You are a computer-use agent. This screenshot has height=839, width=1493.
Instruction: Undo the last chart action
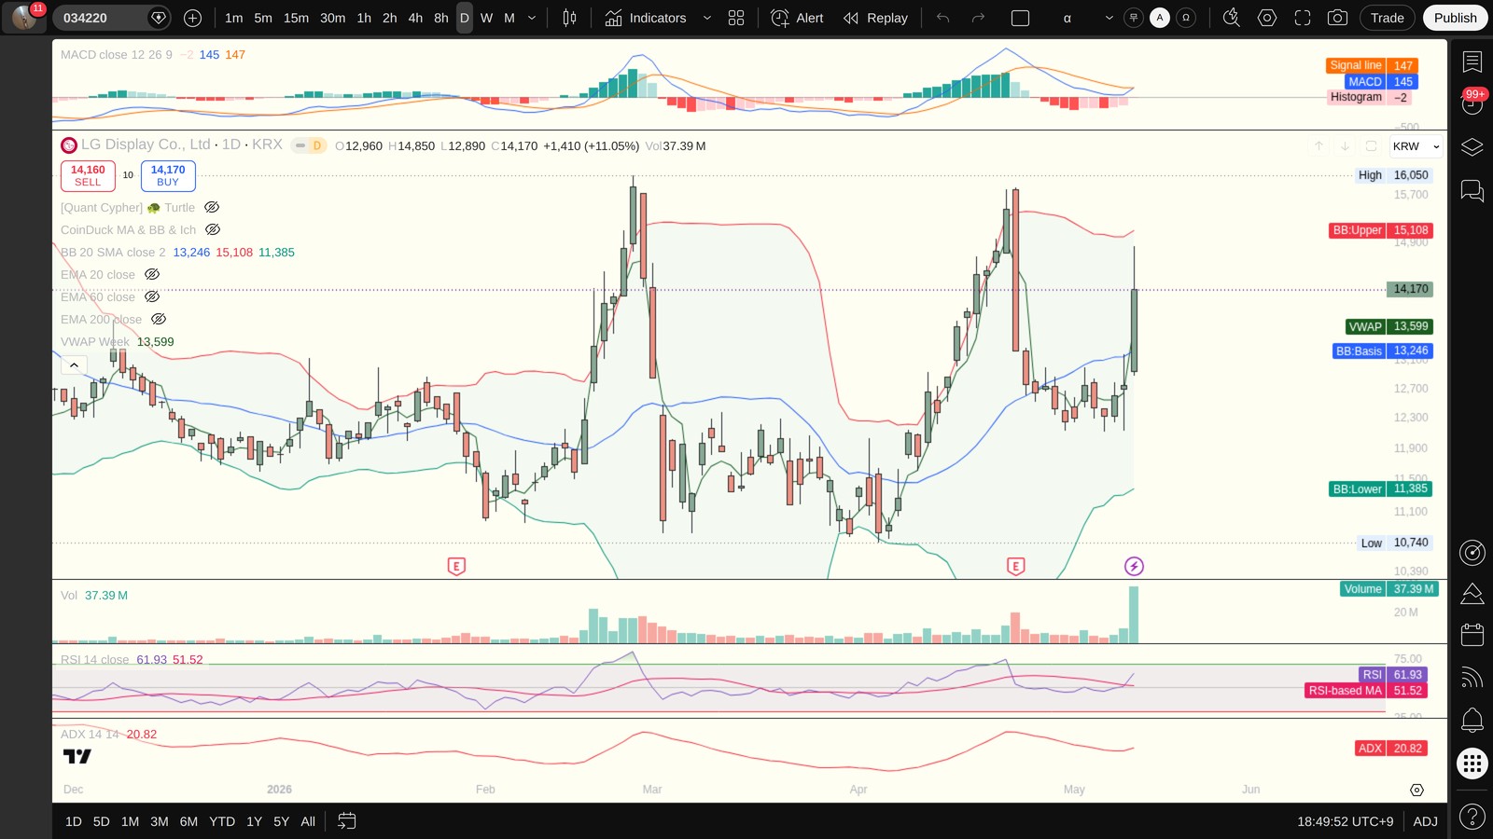point(942,18)
